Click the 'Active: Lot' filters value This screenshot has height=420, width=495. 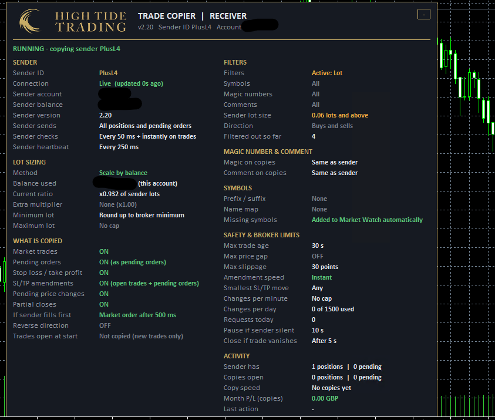point(327,73)
